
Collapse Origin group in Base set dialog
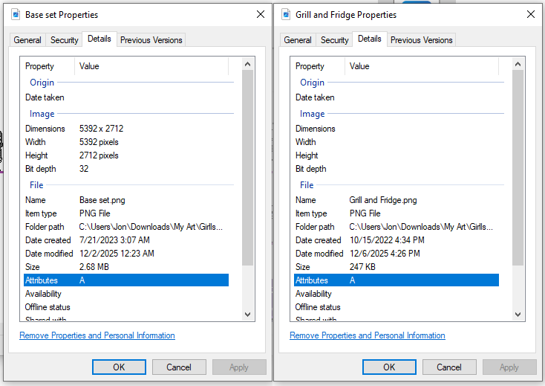tap(42, 83)
